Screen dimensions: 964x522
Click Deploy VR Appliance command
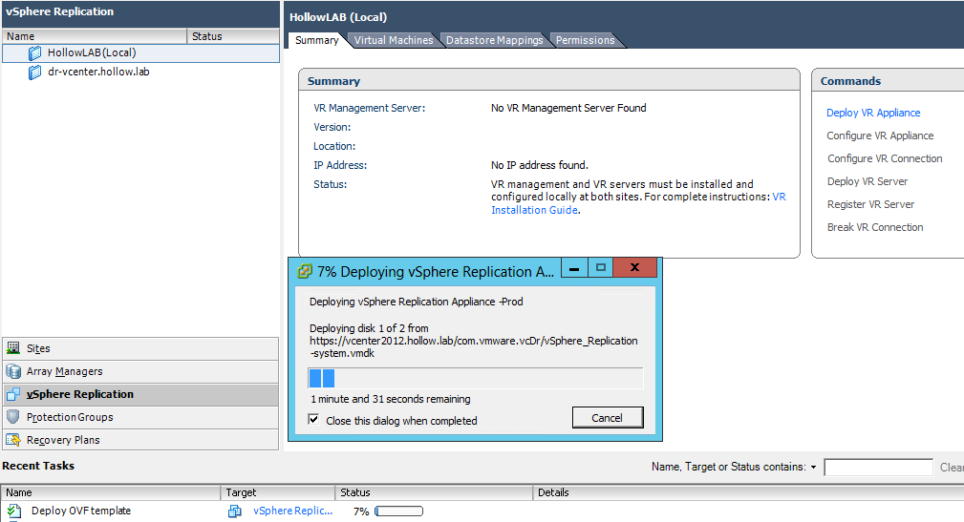tap(873, 113)
